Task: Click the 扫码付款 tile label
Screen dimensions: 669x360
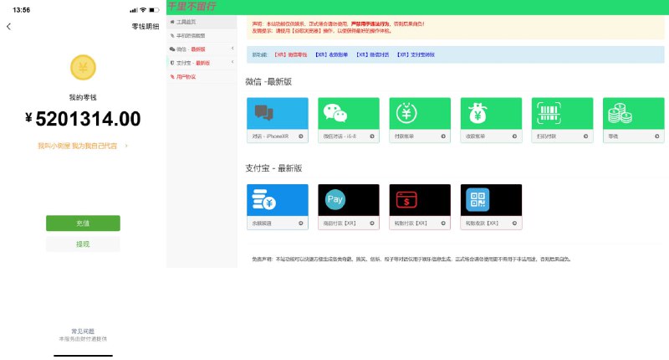Action: click(x=546, y=136)
